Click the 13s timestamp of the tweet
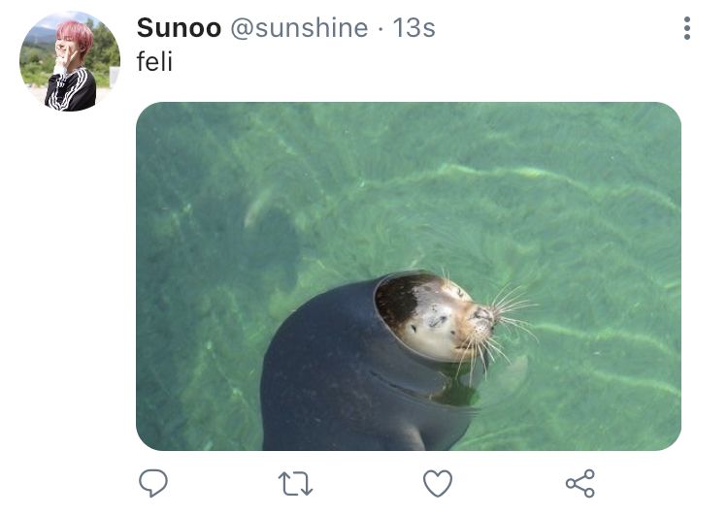 [414, 28]
